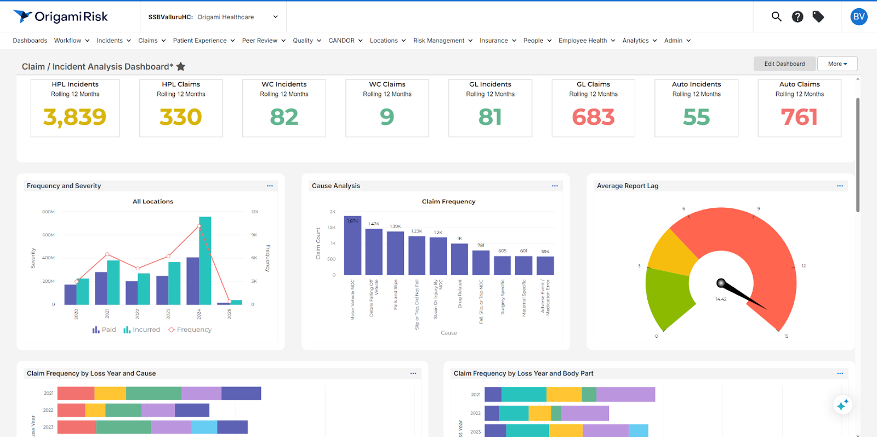
Task: Toggle the favorite star beside dashboard title
Action: [x=181, y=66]
